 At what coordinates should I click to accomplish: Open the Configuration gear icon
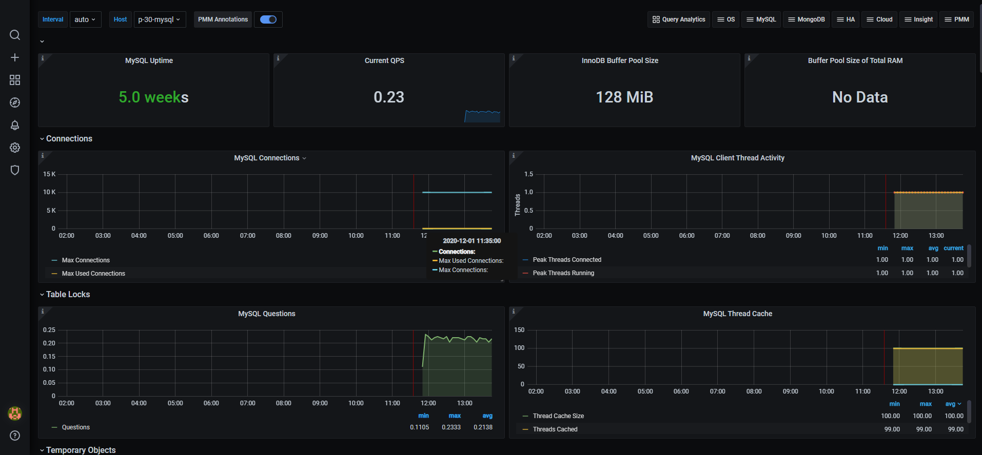15,148
